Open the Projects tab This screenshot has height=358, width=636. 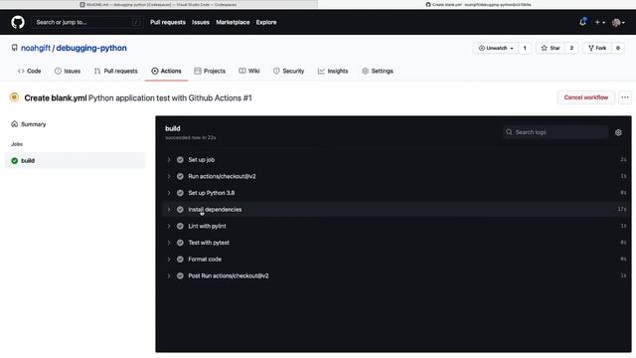tap(210, 71)
